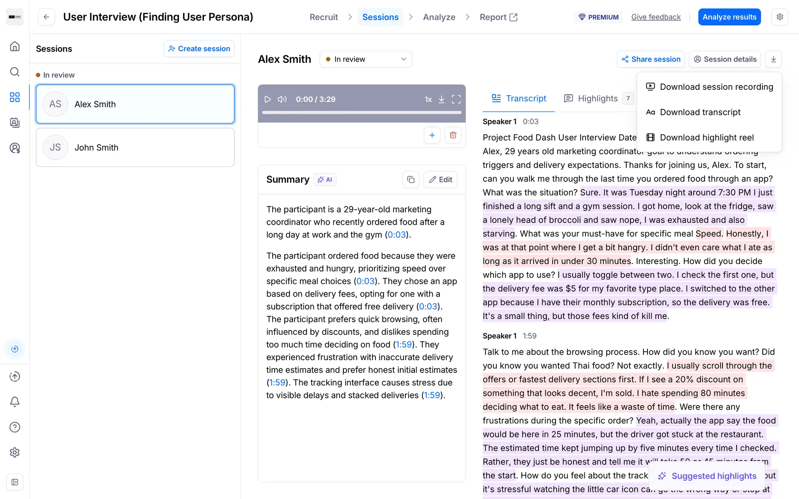Open the search icon in sidebar
Screen dimensions: 799x499
(15, 72)
